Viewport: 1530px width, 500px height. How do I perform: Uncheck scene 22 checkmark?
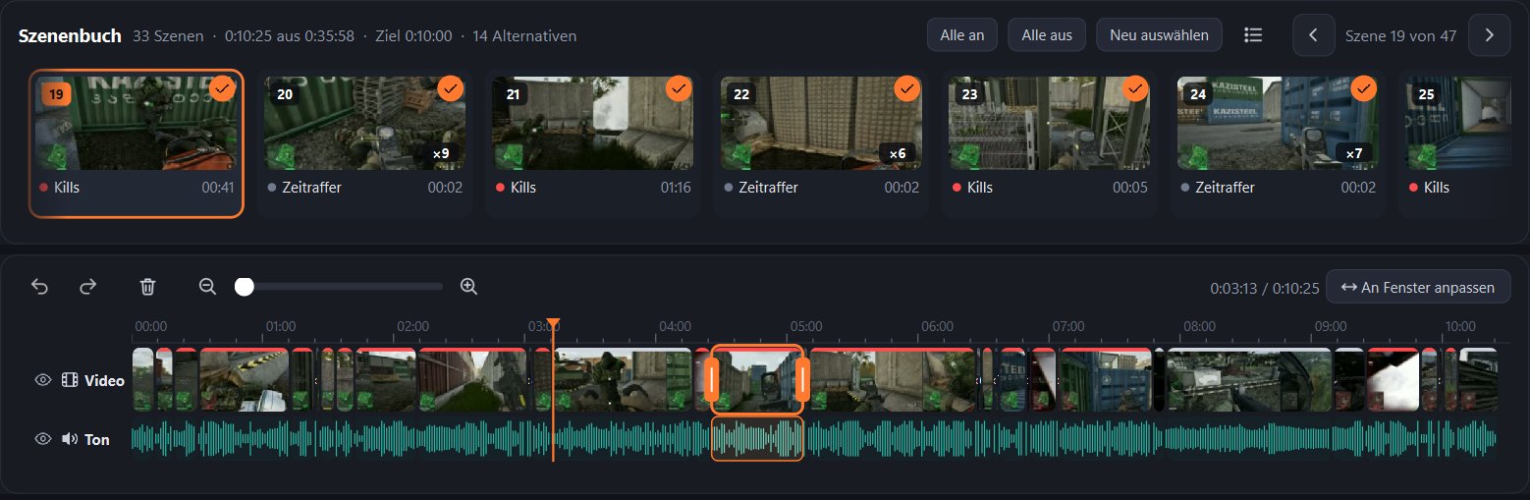[907, 88]
